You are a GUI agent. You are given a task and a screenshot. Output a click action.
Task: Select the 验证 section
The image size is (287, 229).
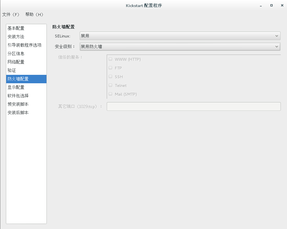click(x=26, y=70)
